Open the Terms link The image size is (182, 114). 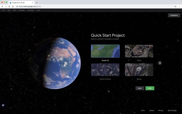[143, 110]
